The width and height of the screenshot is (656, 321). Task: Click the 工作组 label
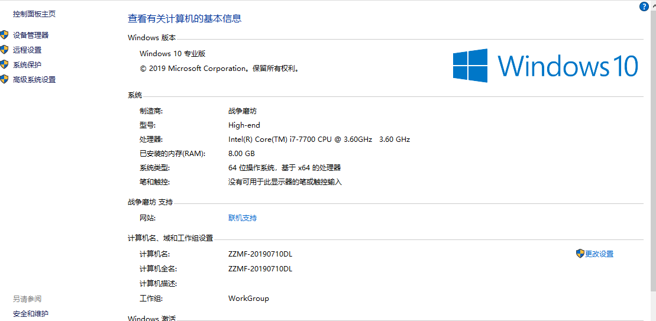pyautogui.click(x=151, y=299)
